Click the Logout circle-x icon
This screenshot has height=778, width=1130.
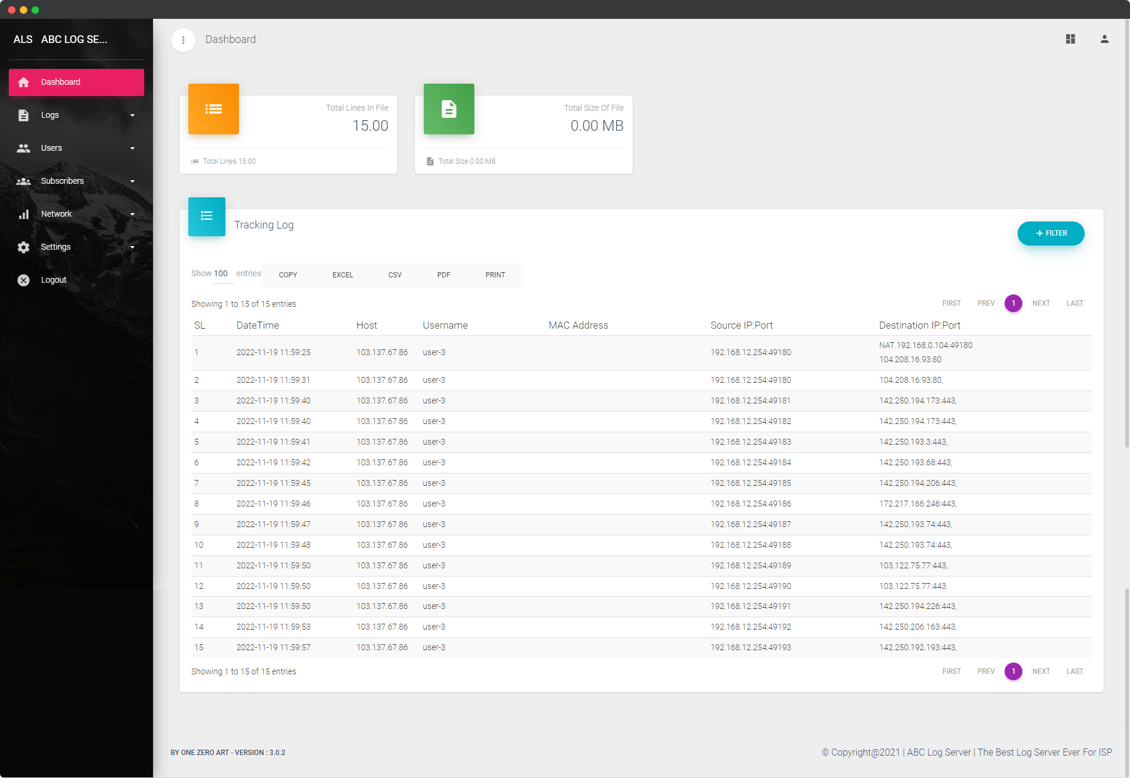click(24, 280)
